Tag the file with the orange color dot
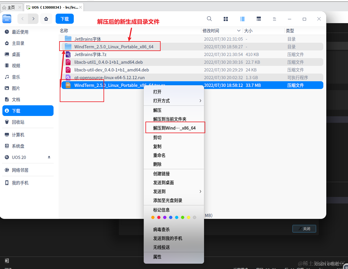 pos(153,217)
